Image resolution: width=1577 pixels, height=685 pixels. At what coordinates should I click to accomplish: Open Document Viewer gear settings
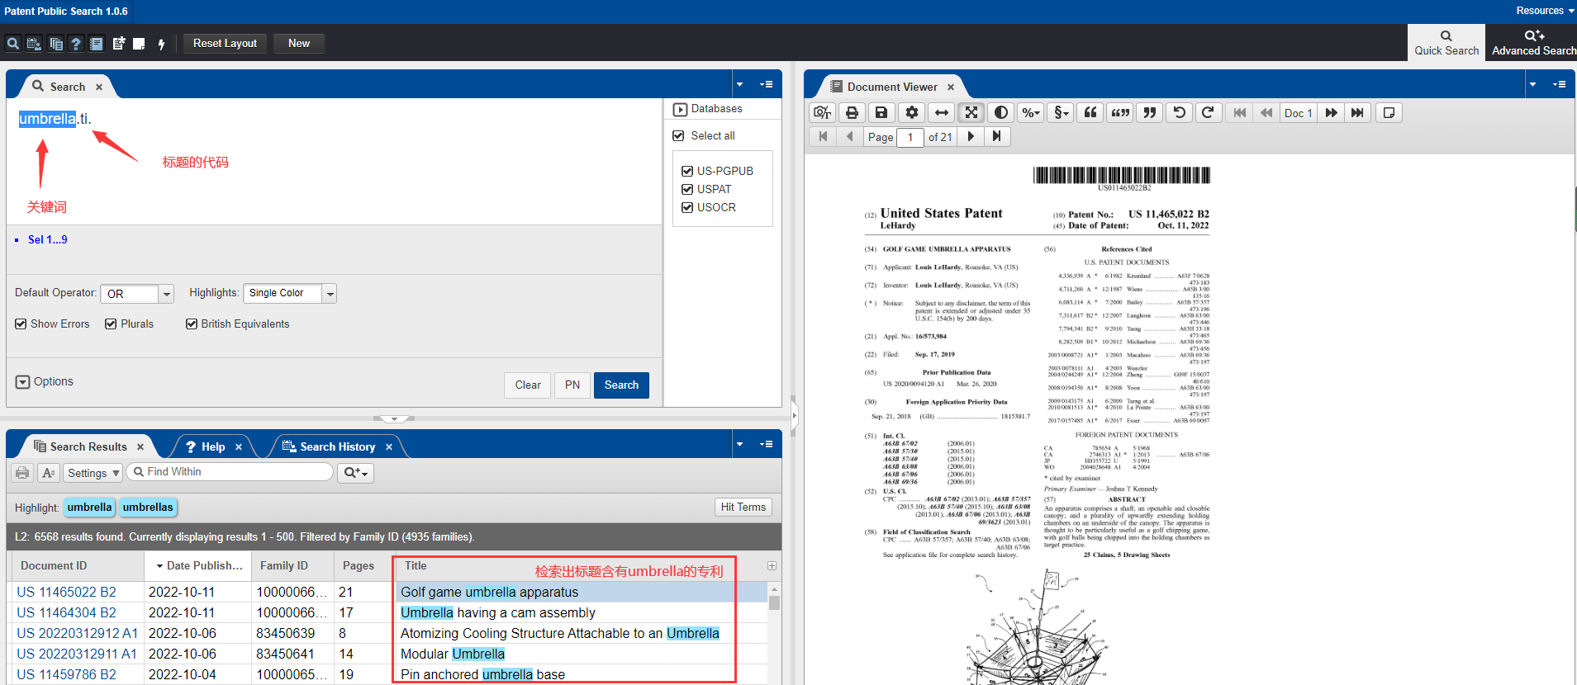(x=911, y=113)
